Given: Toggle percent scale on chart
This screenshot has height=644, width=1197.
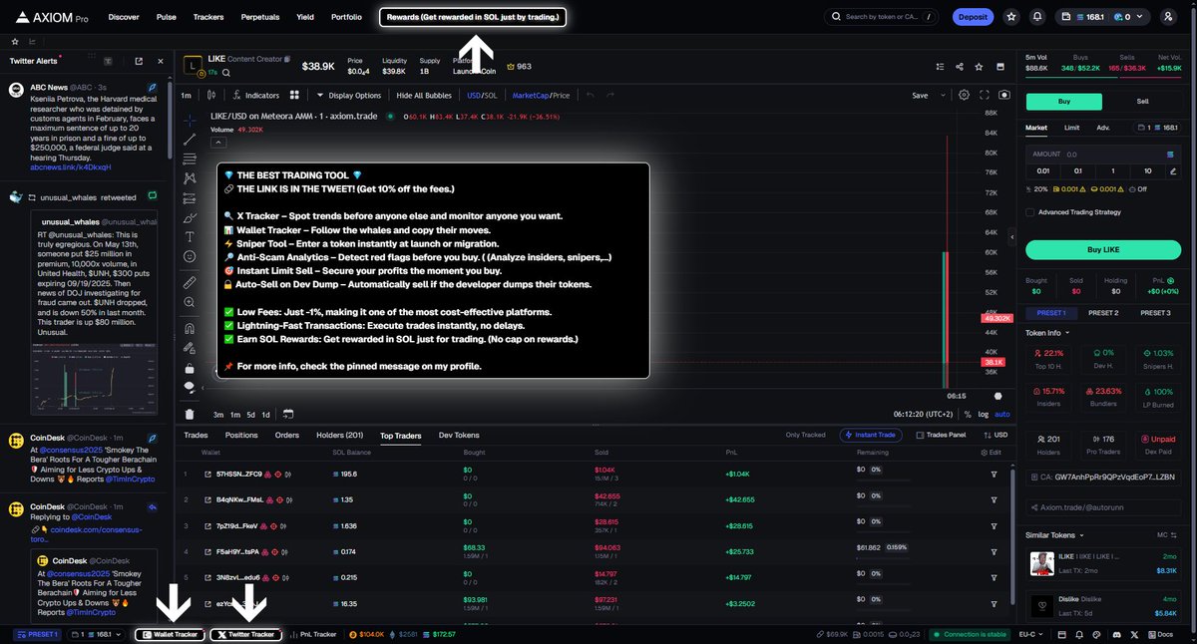Looking at the screenshot, I should (970, 414).
